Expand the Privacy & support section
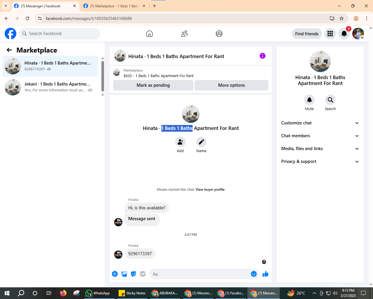 320,161
